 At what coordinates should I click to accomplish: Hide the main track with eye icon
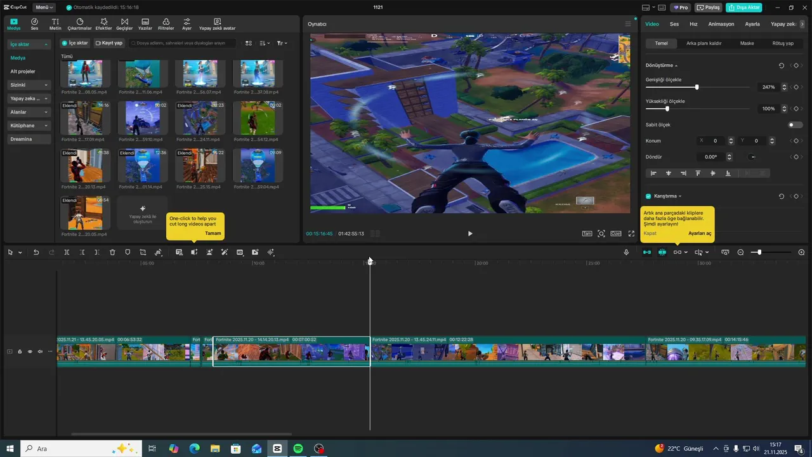pyautogui.click(x=30, y=352)
